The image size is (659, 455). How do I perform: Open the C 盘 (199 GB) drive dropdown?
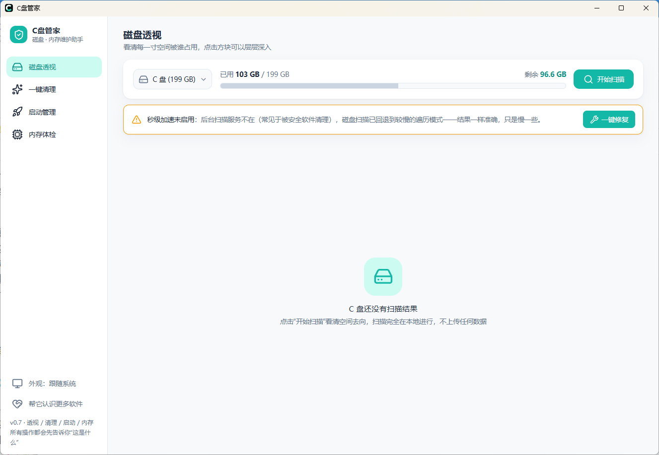point(173,79)
